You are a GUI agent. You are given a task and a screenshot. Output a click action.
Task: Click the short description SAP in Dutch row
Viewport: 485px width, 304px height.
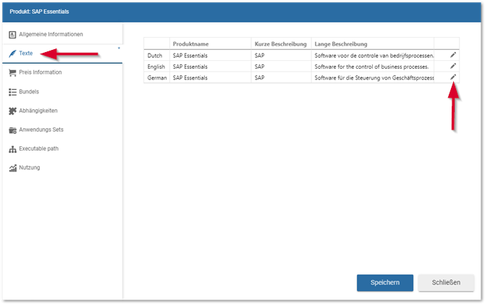[259, 56]
